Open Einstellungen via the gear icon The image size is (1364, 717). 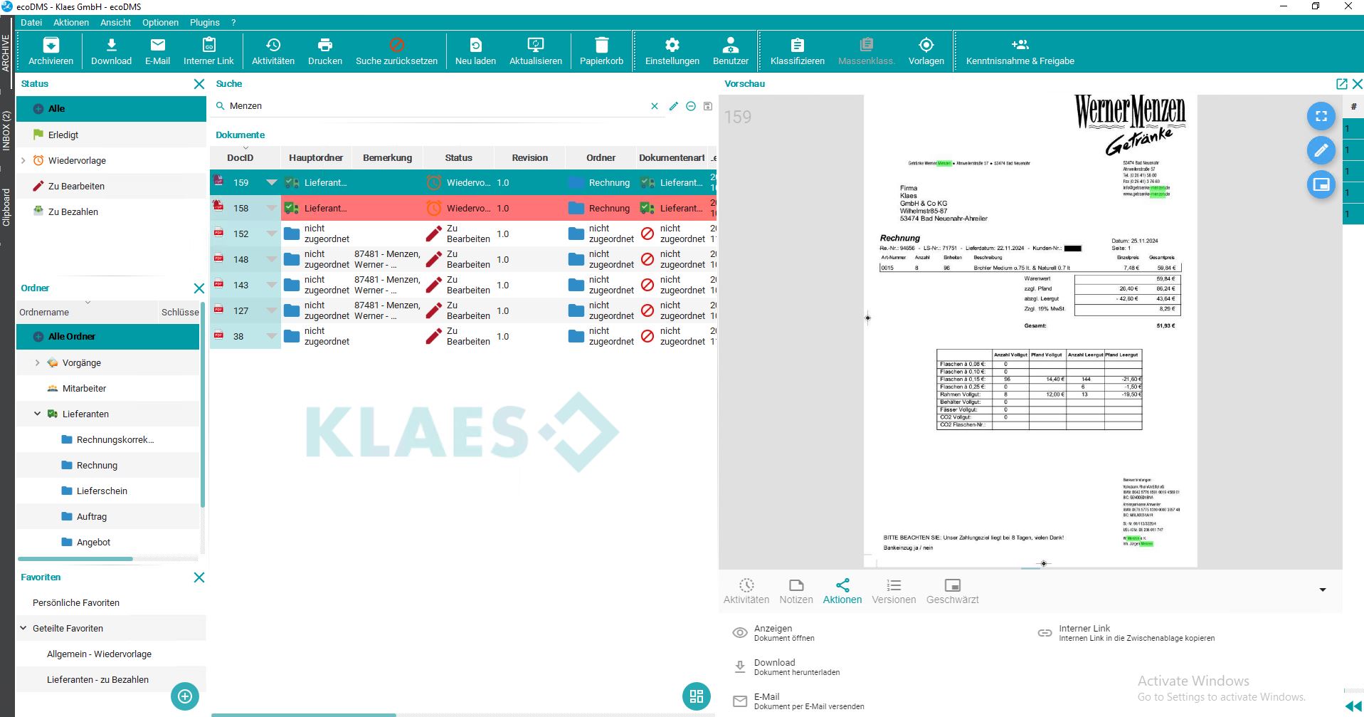670,50
